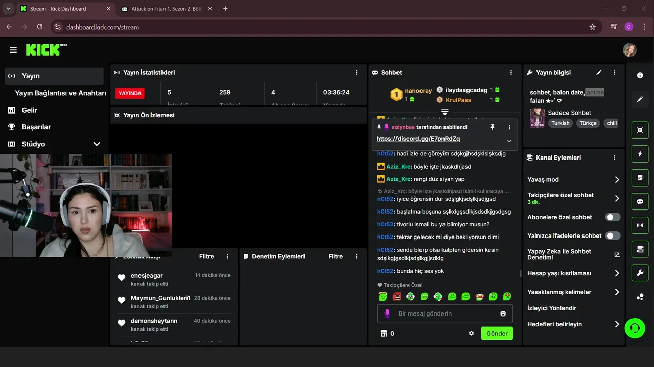Open the profile avatar menu

[629, 50]
